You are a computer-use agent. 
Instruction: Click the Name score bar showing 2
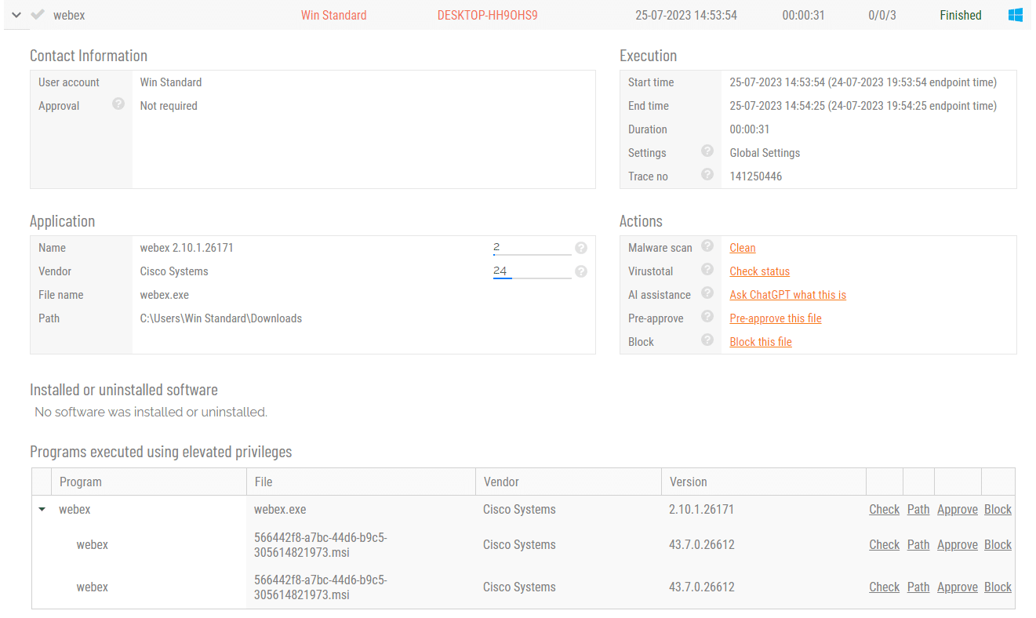click(532, 248)
